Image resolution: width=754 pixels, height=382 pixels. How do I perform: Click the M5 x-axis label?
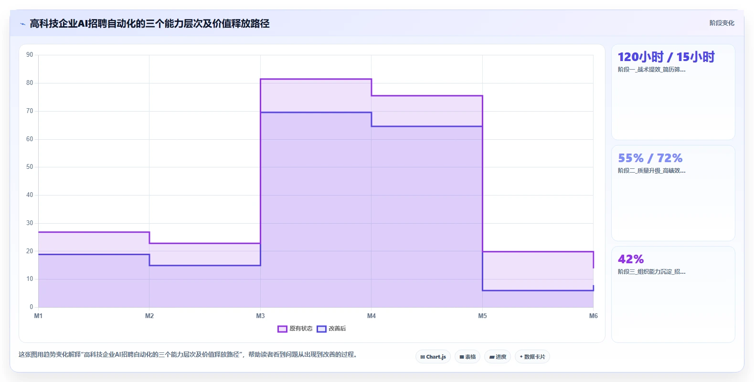pyautogui.click(x=482, y=316)
